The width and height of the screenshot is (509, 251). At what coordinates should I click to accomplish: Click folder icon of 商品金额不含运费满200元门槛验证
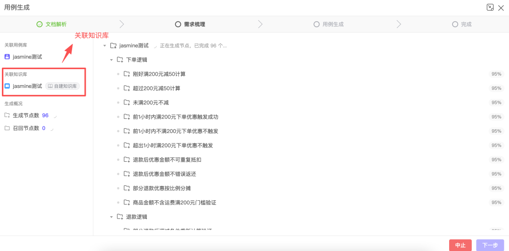tap(127, 203)
